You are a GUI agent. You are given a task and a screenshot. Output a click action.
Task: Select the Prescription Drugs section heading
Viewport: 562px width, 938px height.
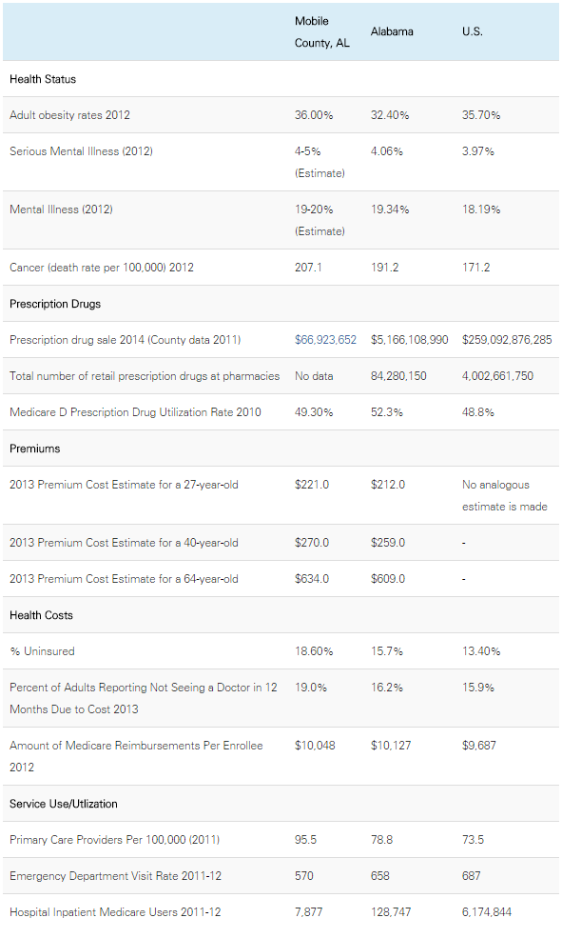[x=55, y=304]
